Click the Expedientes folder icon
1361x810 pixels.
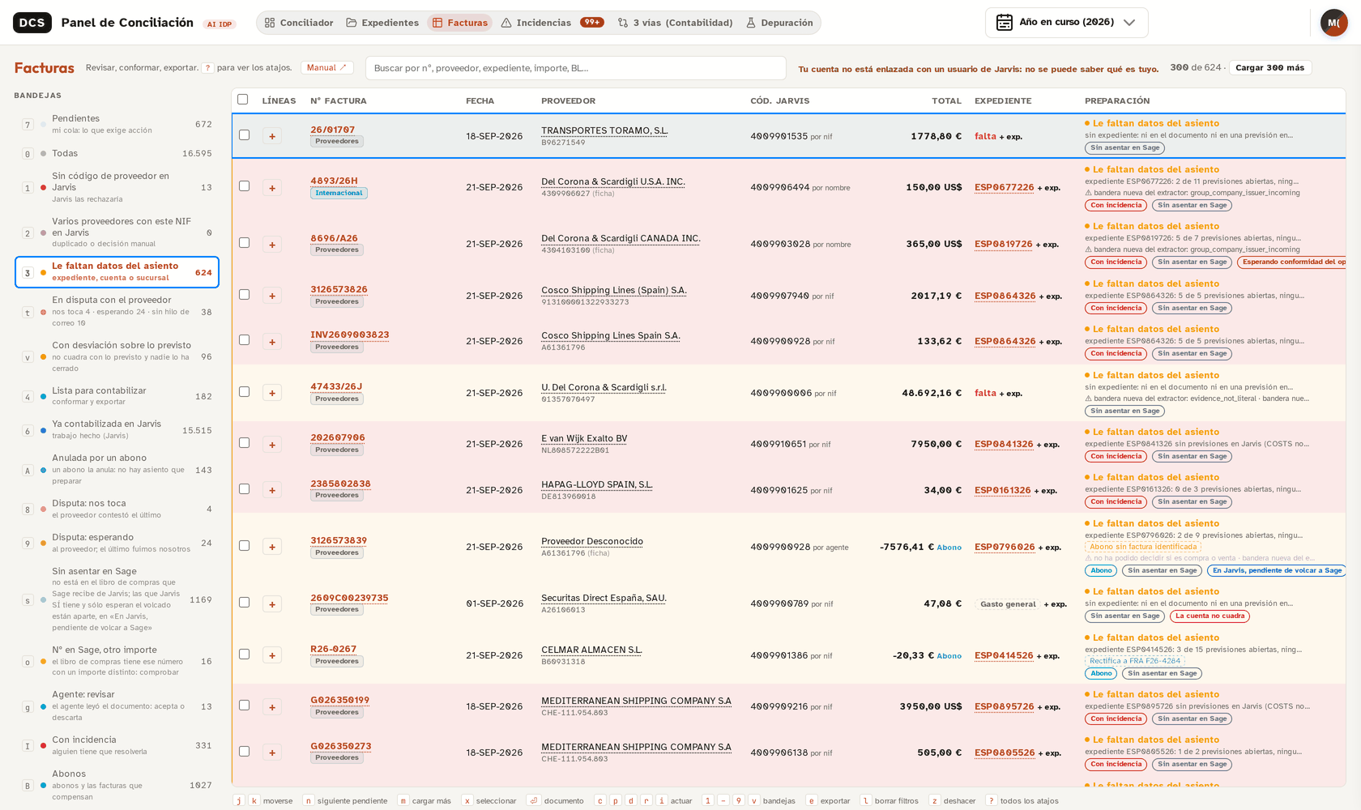click(352, 23)
